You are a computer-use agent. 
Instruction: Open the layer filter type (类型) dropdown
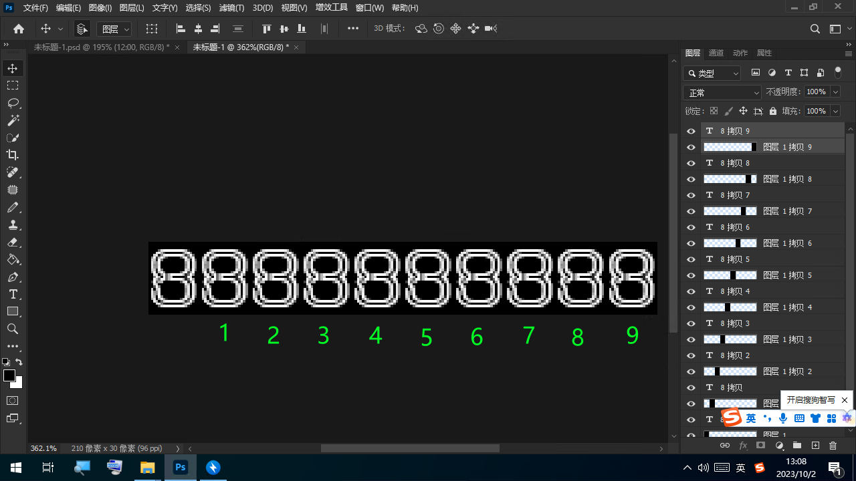coord(713,73)
